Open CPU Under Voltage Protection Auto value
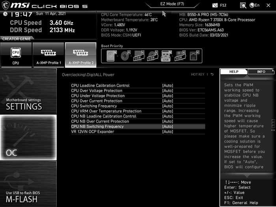276x207 pixels. point(168,96)
